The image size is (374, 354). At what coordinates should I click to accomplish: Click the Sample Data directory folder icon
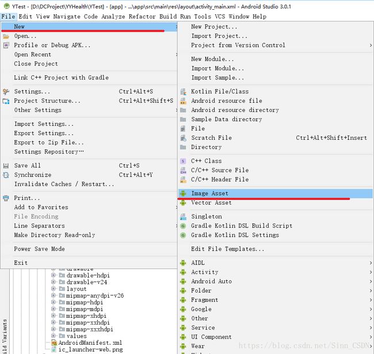(183, 120)
